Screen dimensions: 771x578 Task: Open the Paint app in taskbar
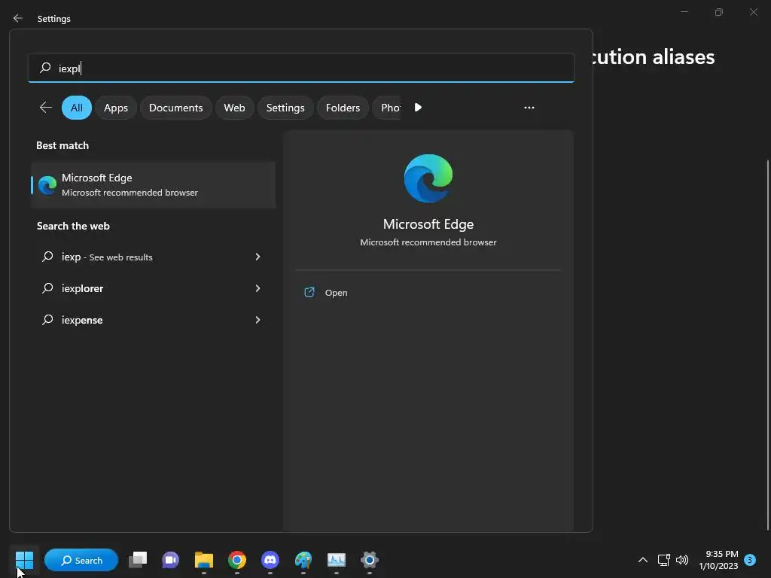pyautogui.click(x=303, y=560)
